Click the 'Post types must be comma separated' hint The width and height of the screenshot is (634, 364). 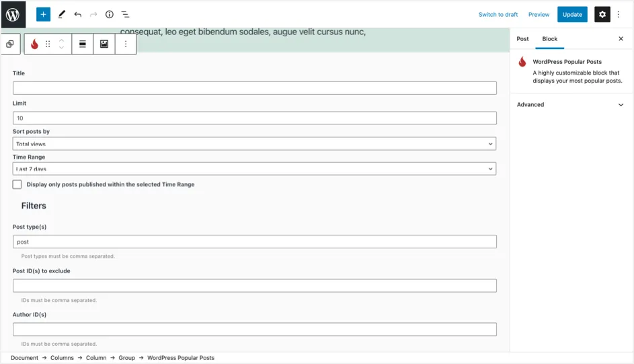(x=68, y=256)
